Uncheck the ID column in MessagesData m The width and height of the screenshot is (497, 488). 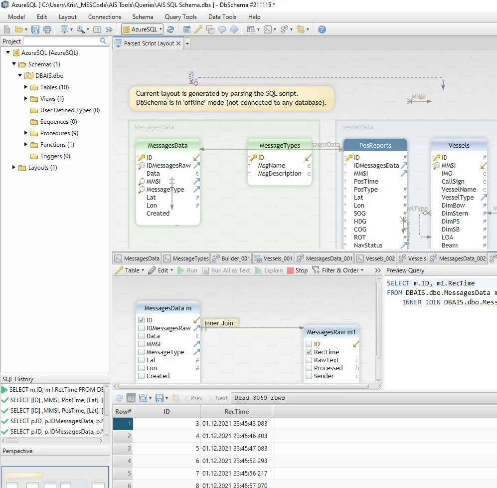(142, 320)
